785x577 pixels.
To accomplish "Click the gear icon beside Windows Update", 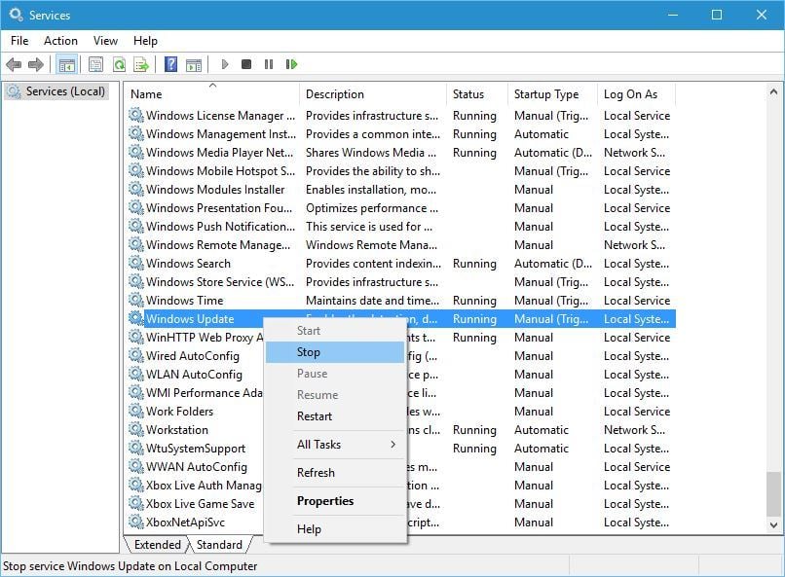I will [x=136, y=318].
